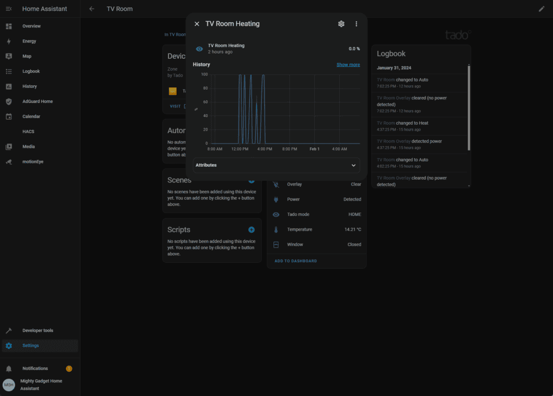Viewport: 553px width, 396px height.
Task: Select AdGuard Home in the sidebar
Action: 37,101
